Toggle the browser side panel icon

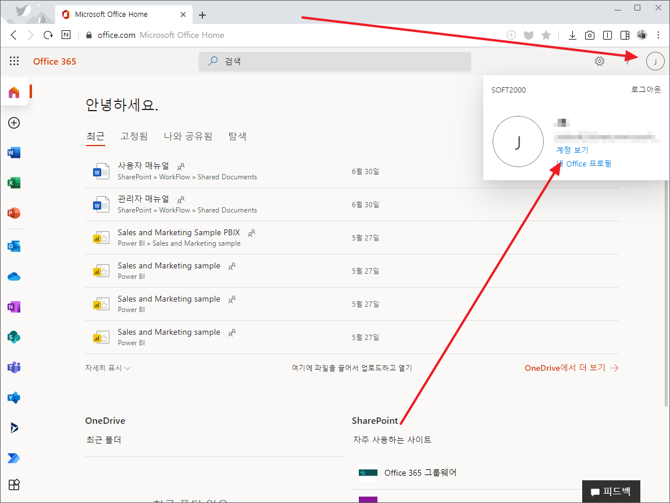[x=625, y=35]
